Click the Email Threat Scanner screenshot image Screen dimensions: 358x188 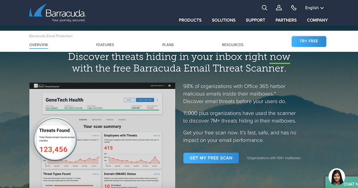(102, 135)
